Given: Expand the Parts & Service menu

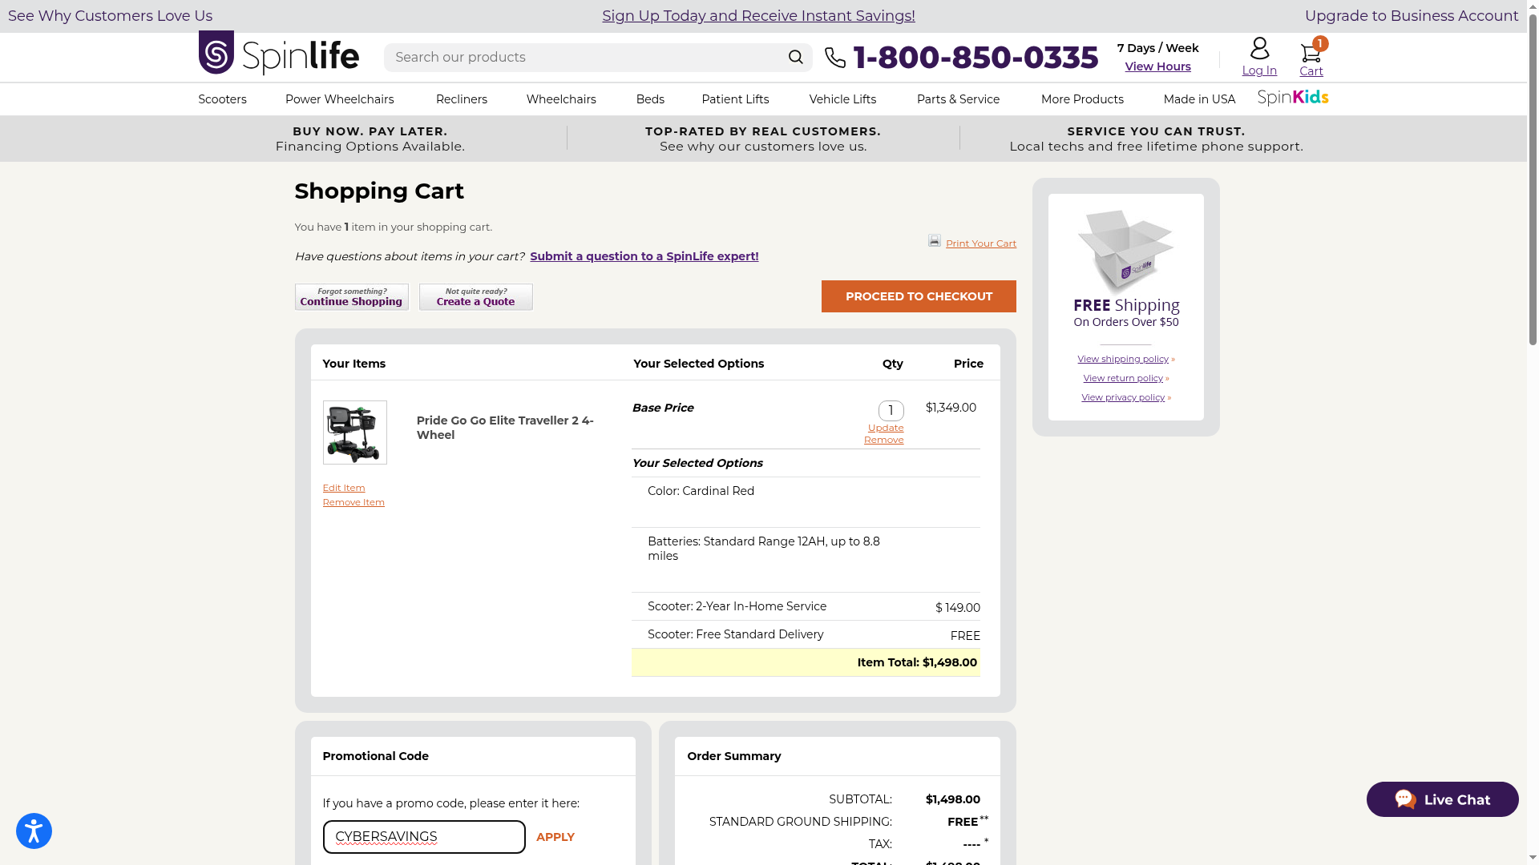Looking at the screenshot, I should (x=958, y=99).
